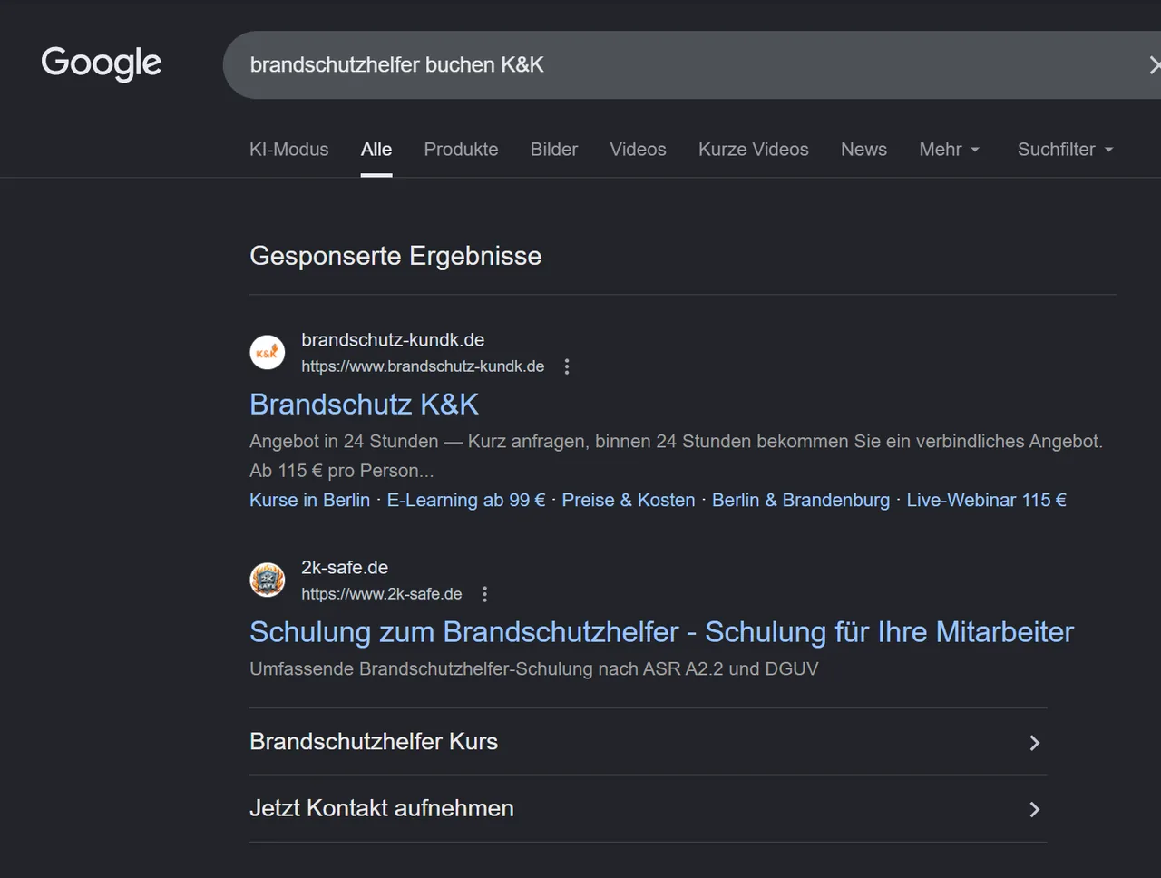
Task: Open the Suchfilter dropdown
Action: 1066,150
